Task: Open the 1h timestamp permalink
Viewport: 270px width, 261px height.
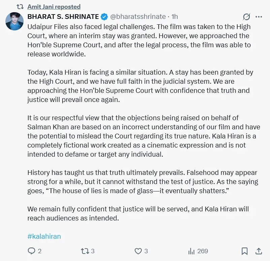Action: pyautogui.click(x=175, y=17)
